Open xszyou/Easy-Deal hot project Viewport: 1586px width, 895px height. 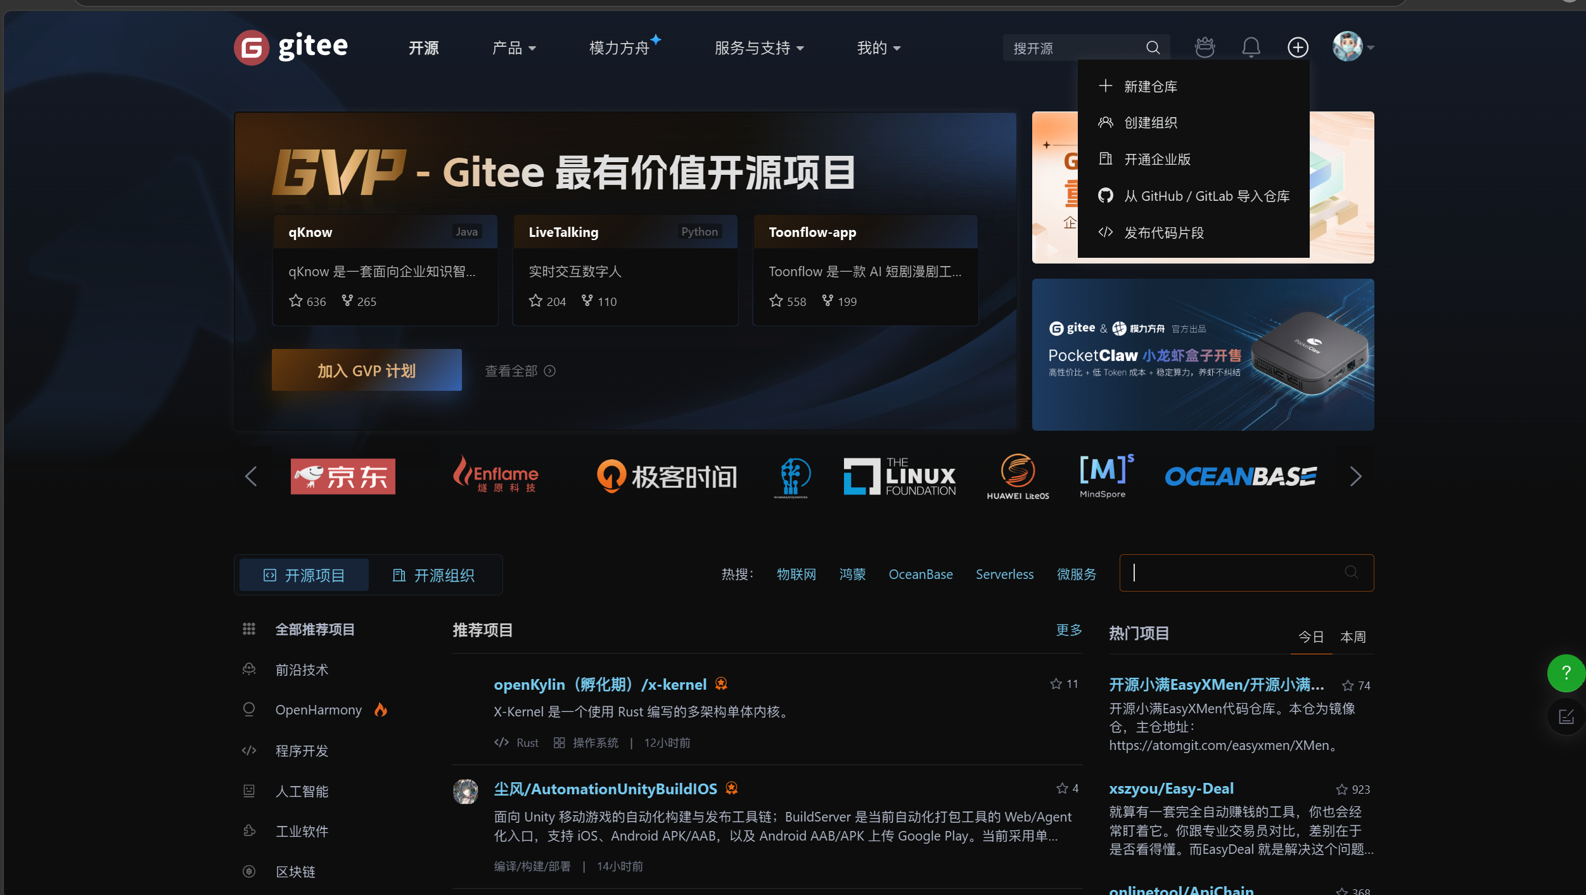coord(1171,789)
